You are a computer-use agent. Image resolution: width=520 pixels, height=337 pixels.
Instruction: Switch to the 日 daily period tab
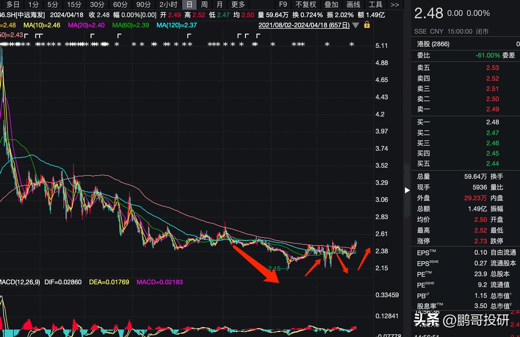(189, 5)
